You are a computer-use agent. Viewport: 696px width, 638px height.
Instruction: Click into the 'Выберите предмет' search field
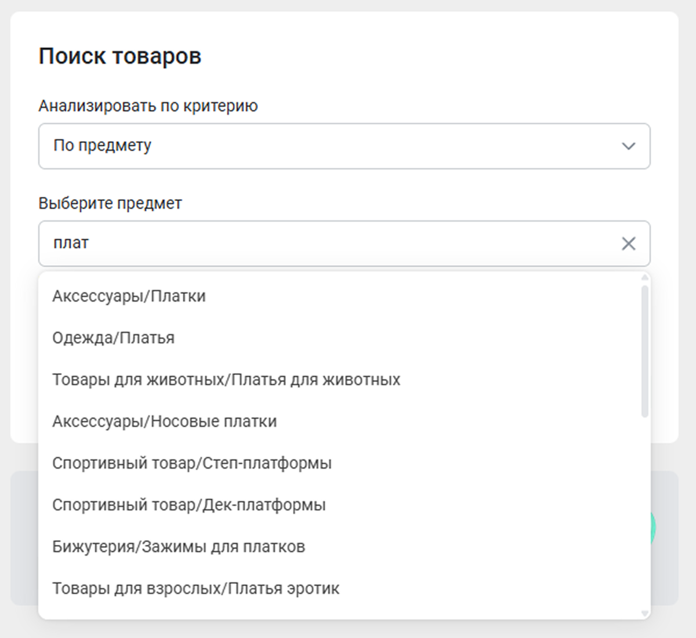(325, 244)
